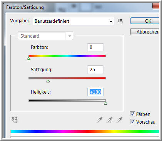Open the Vorgabe dropdown arrow

pos(111,21)
